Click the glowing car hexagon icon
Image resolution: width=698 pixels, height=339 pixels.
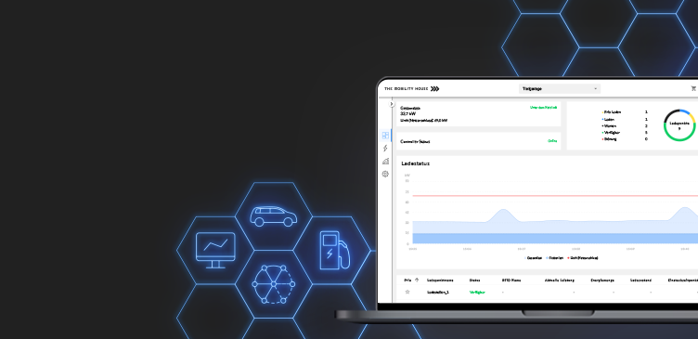273,216
